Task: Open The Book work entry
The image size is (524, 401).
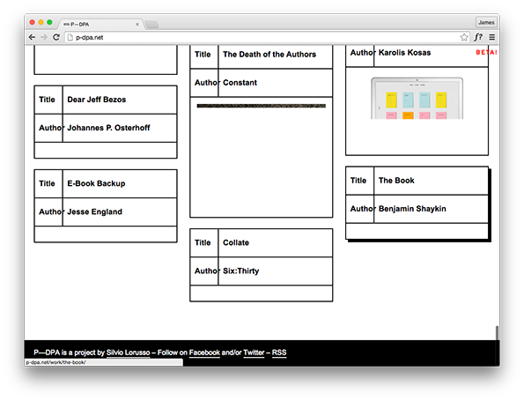Action: [x=396, y=181]
